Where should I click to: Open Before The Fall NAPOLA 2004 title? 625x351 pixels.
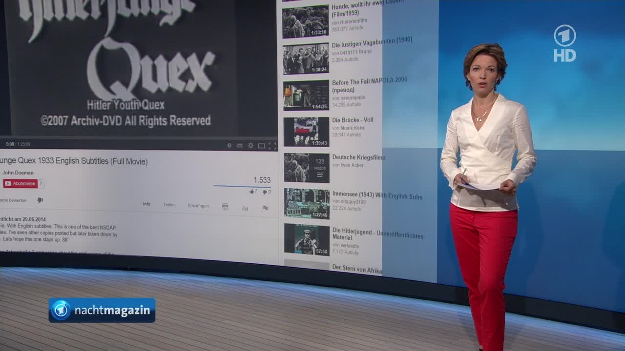pos(370,84)
